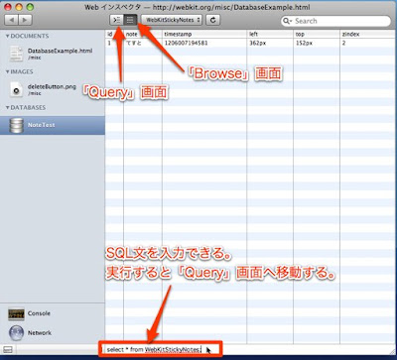Screen dimensions: 397x360
Task: Collapse the DATABASES section
Action: 7,107
